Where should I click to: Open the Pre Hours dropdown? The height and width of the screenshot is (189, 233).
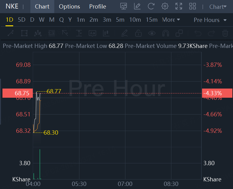coord(210,20)
